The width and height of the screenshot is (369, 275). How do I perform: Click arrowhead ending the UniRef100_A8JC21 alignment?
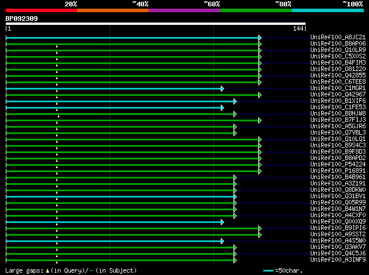260,38
